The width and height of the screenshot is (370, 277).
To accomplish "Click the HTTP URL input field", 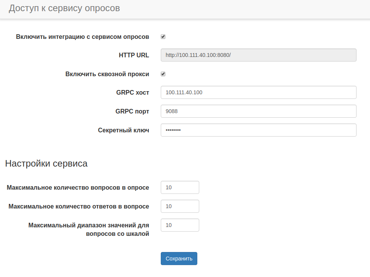I will (258, 55).
